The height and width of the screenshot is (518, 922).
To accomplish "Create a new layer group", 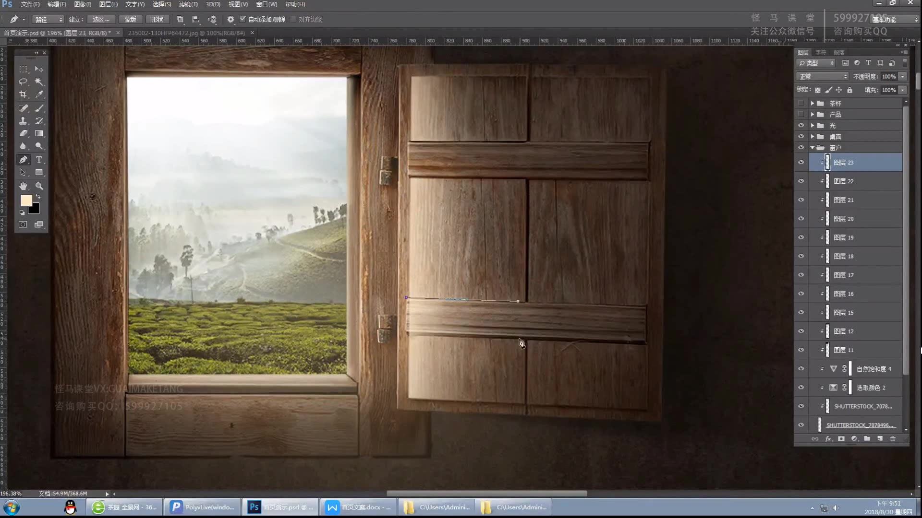I will [x=867, y=439].
